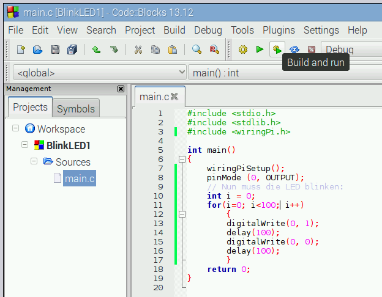This screenshot has width=382, height=297.
Task: Click the '// Nun muss die LED blinken:' comment
Action: click(275, 187)
